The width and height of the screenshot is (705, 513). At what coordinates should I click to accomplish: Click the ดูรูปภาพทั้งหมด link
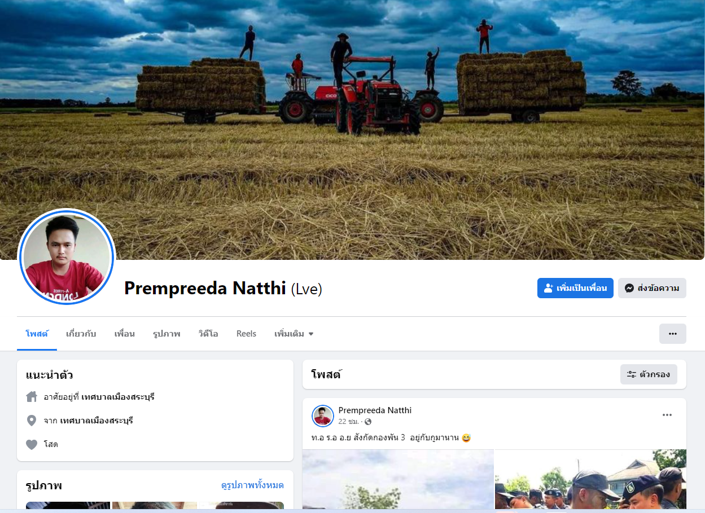pyautogui.click(x=252, y=485)
